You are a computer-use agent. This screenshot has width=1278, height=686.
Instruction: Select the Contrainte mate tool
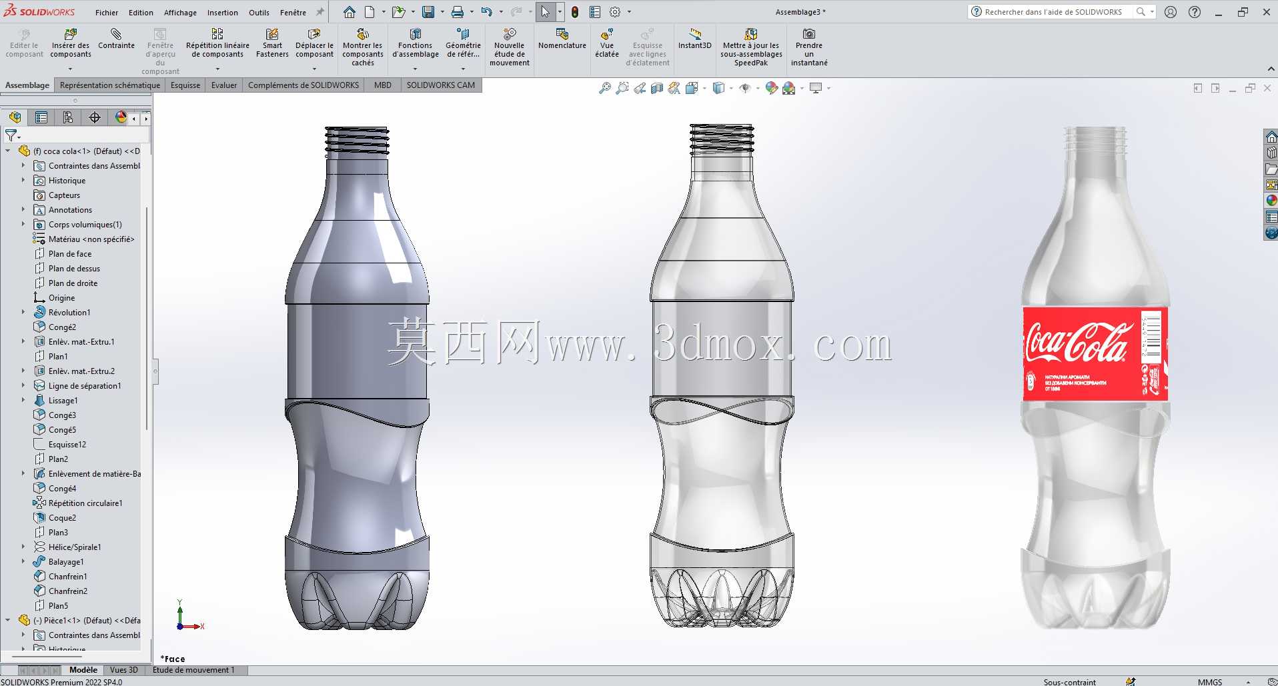point(116,39)
